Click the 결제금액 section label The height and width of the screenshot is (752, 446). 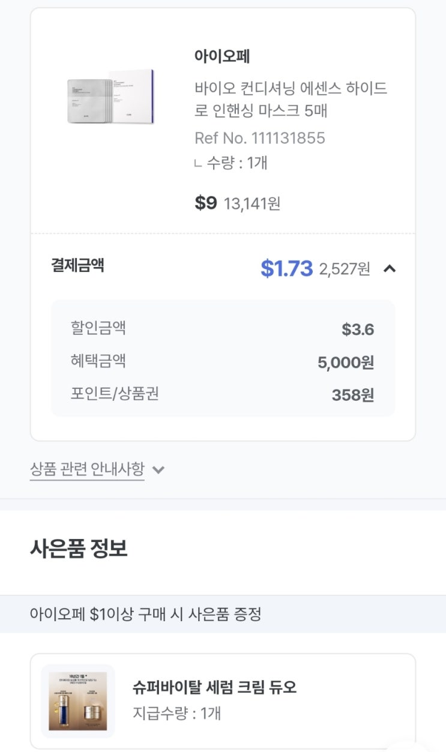coord(77,265)
